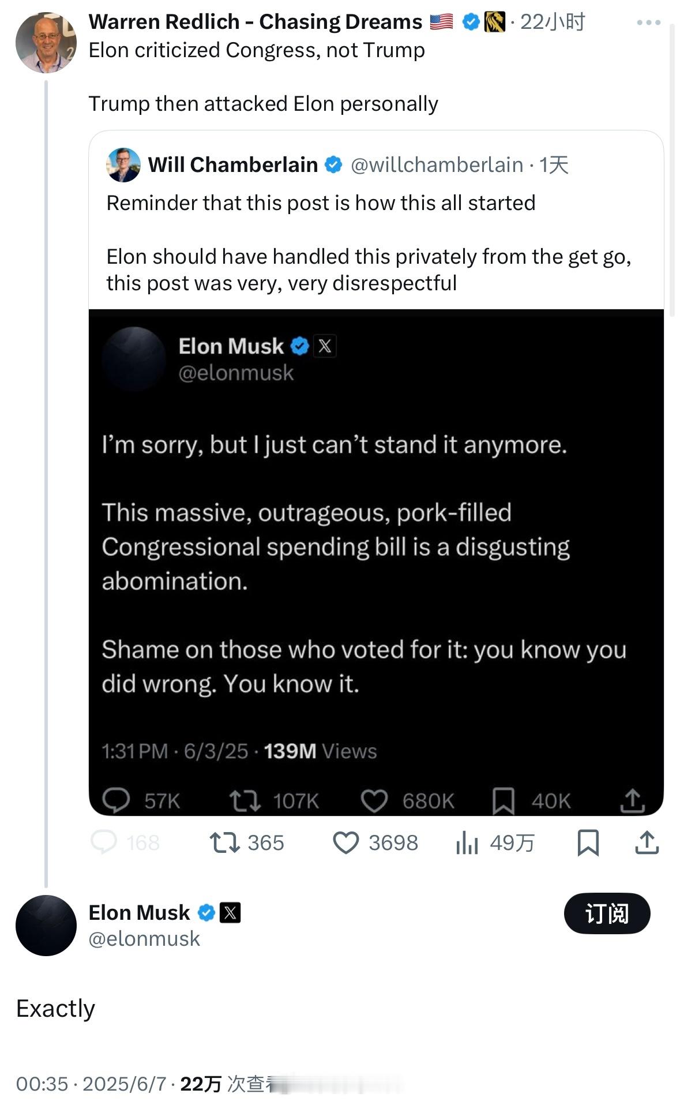Image resolution: width=680 pixels, height=1101 pixels.
Task: Click the @willchamberlain handle
Action: (x=437, y=165)
